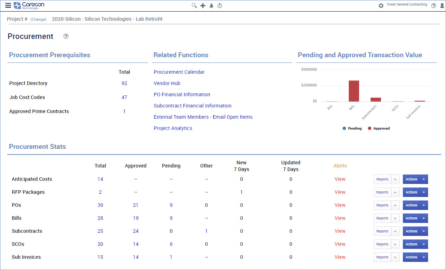Click help icon beside Procurement title
Viewport: 446px width, 270px height.
click(x=66, y=36)
